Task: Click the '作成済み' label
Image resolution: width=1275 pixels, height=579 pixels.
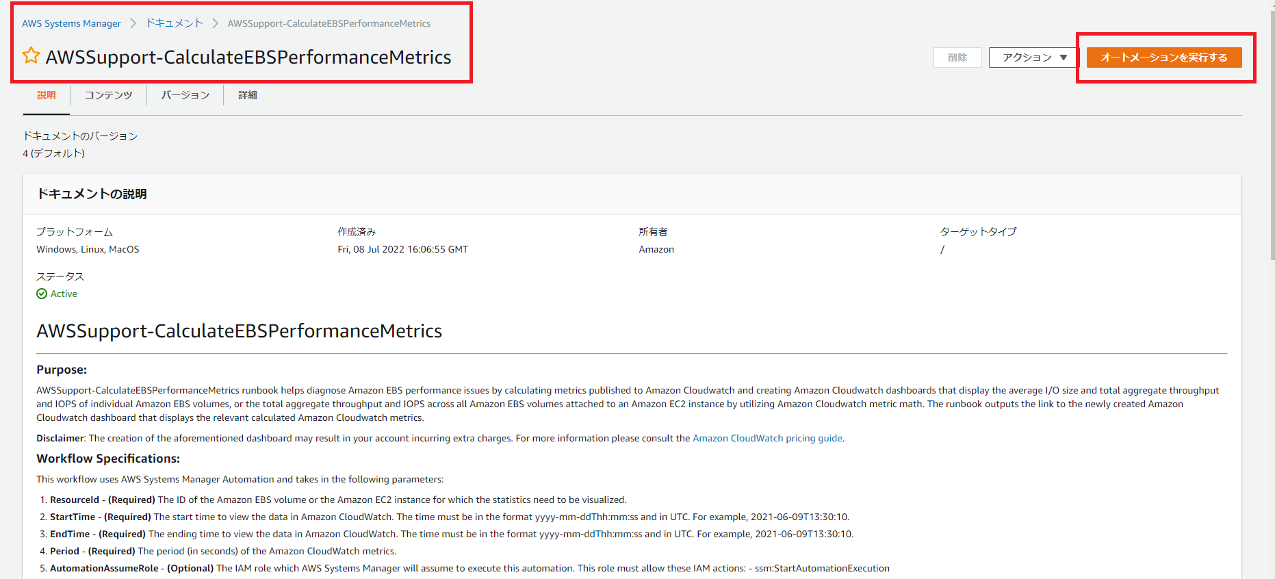Action: (x=357, y=232)
